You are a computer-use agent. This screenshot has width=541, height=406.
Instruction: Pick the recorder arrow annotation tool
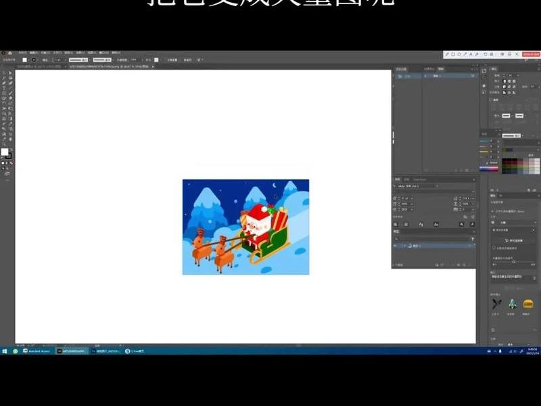(x=465, y=54)
